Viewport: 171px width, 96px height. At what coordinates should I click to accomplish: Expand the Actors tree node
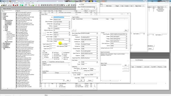[2, 13]
